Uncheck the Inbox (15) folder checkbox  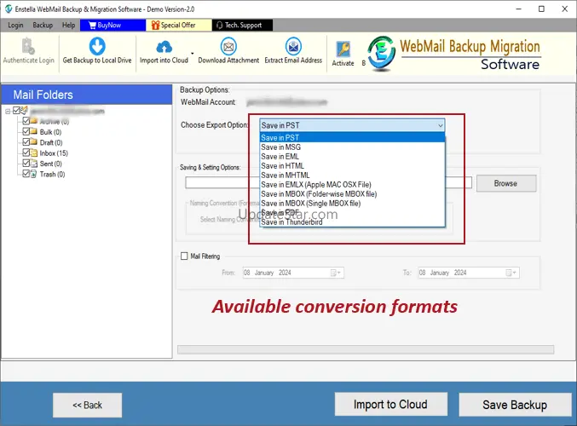(x=26, y=153)
